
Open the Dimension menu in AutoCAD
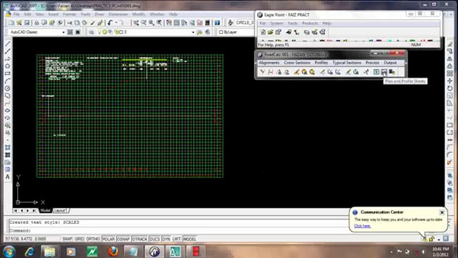(118, 14)
